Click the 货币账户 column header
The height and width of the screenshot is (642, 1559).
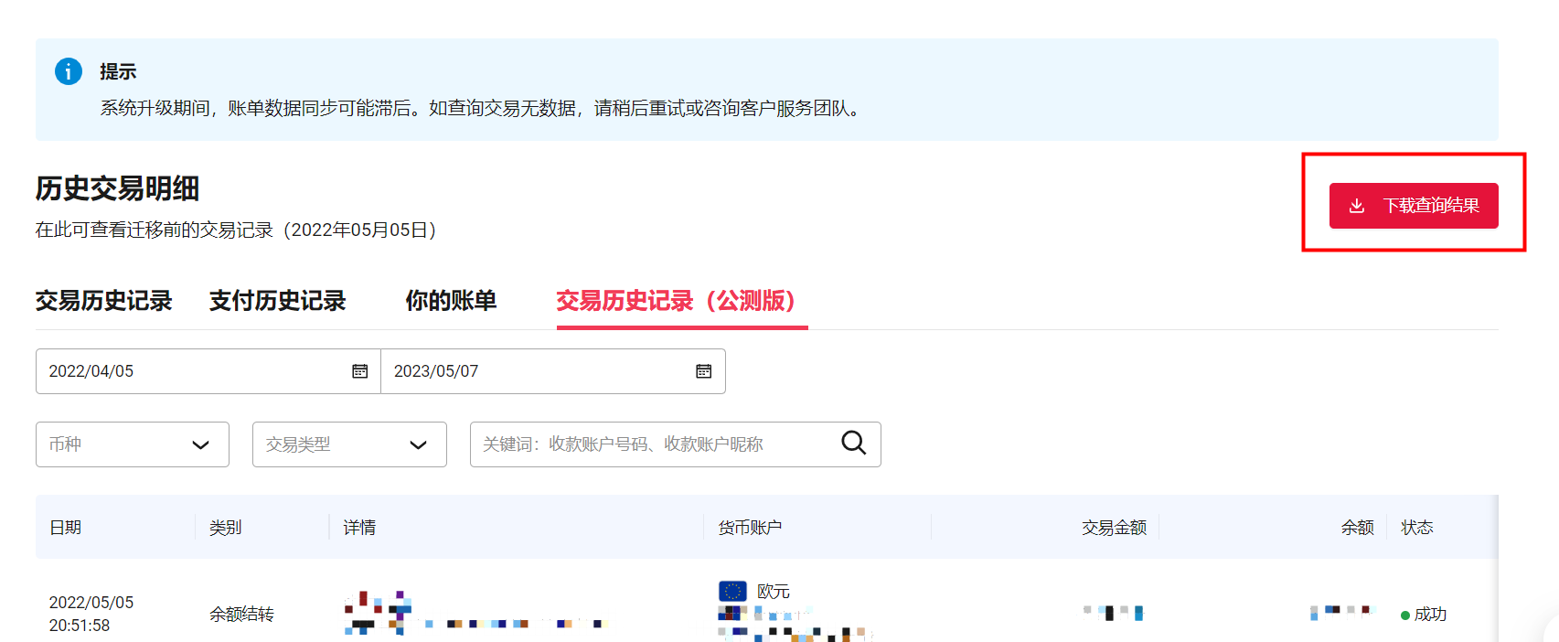750,528
